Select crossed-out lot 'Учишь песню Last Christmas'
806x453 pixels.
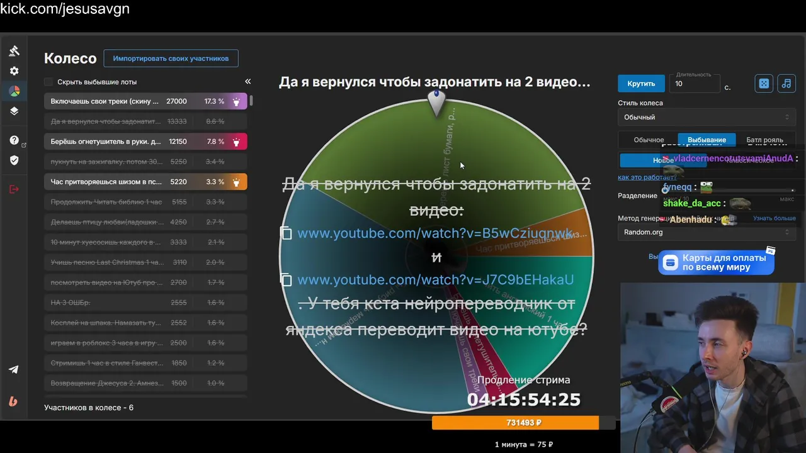(x=145, y=262)
